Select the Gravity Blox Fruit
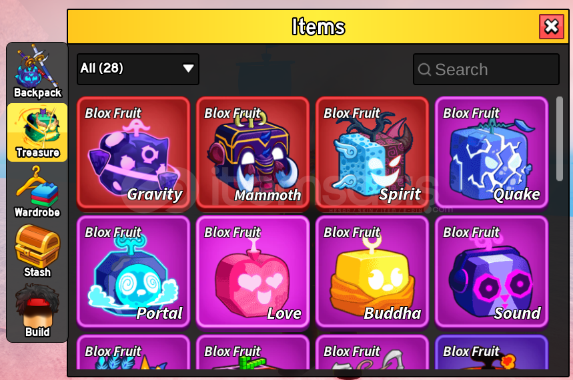This screenshot has height=380, width=573. click(x=133, y=154)
